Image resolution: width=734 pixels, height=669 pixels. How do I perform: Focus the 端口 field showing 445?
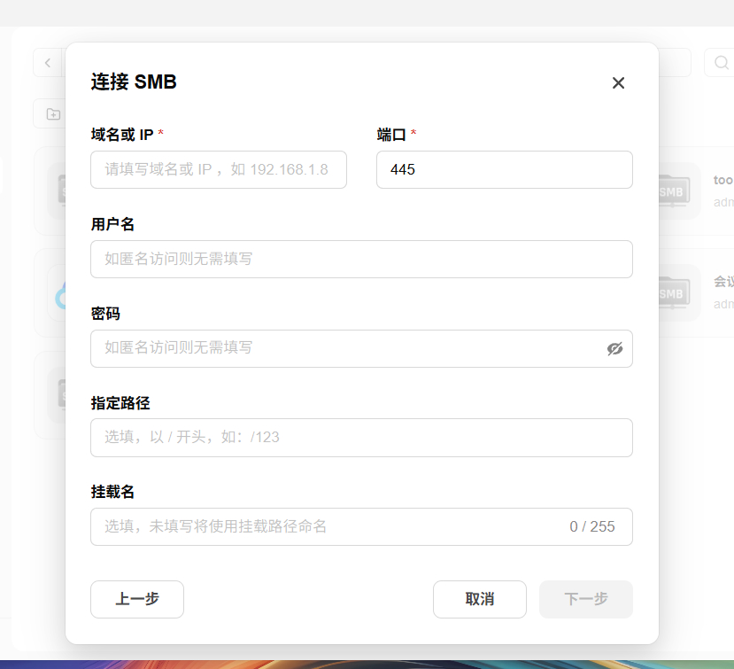(x=505, y=169)
